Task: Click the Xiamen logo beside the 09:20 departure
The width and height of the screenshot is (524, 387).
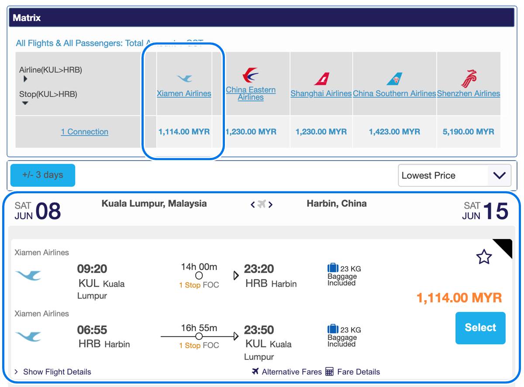Action: point(28,275)
